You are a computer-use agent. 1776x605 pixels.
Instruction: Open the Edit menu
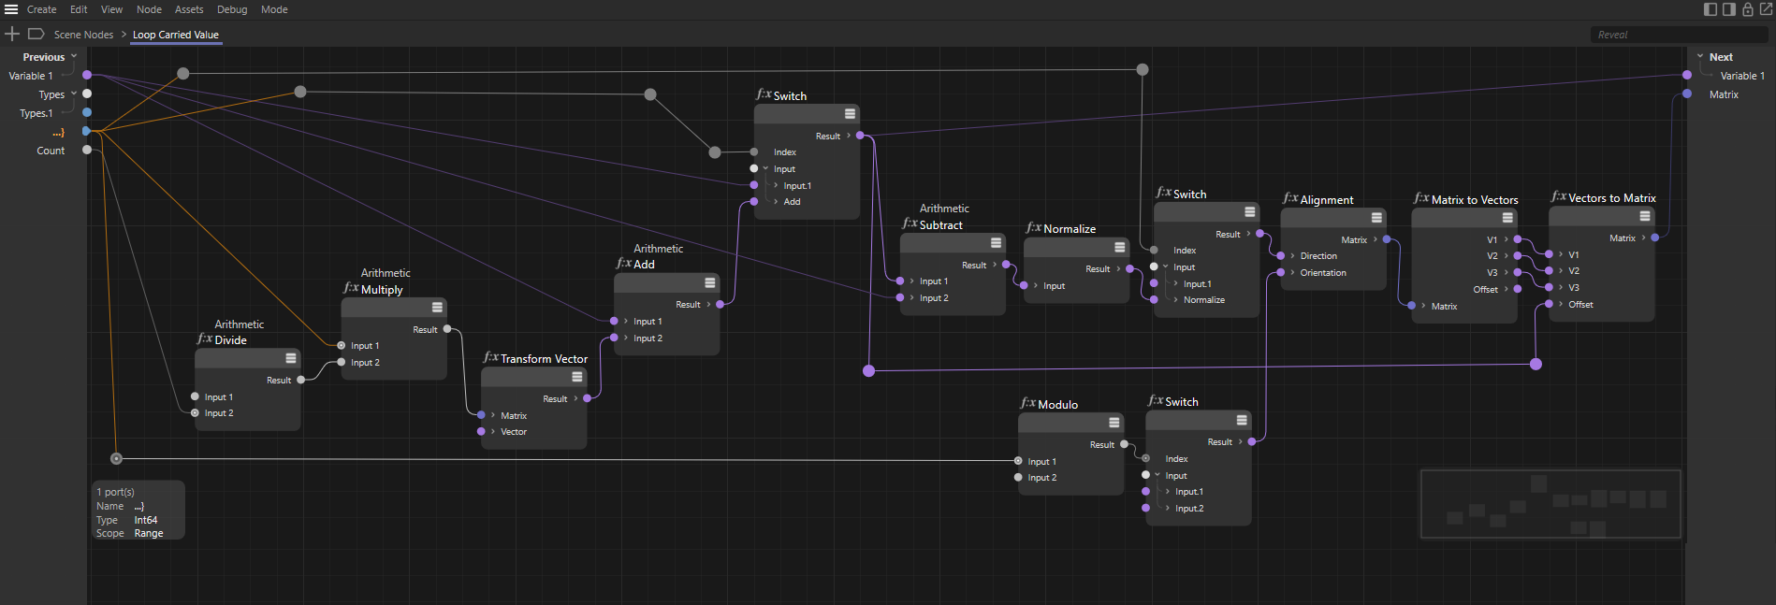pos(79,9)
